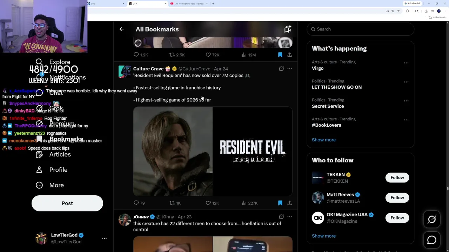The image size is (449, 252).
Task: Follow Matt Reeves
Action: [x=397, y=198]
